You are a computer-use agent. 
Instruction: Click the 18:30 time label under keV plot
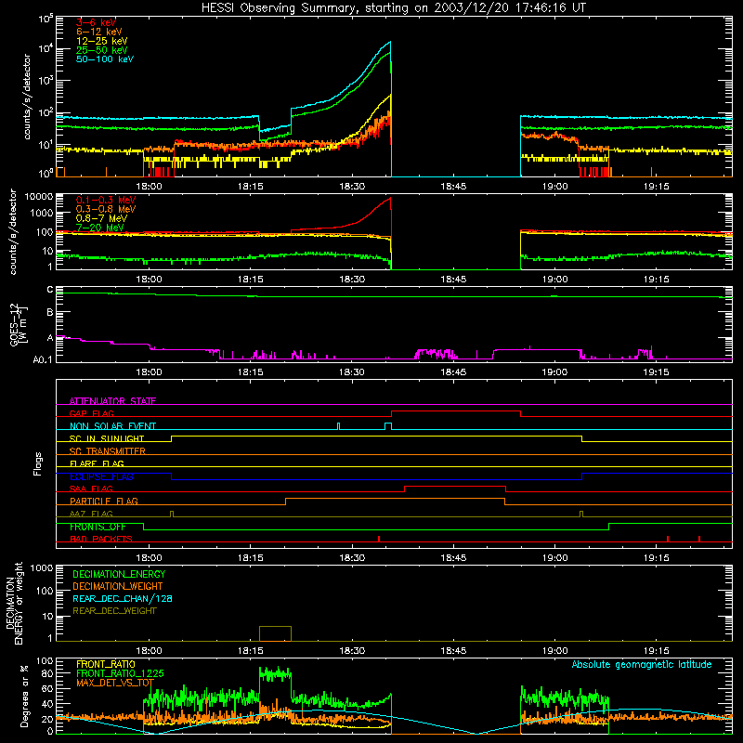pyautogui.click(x=352, y=187)
